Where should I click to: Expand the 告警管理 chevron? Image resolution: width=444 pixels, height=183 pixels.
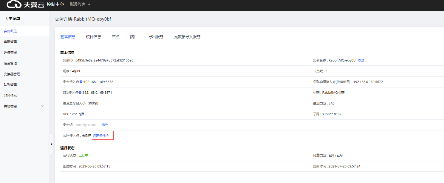[x=42, y=106]
